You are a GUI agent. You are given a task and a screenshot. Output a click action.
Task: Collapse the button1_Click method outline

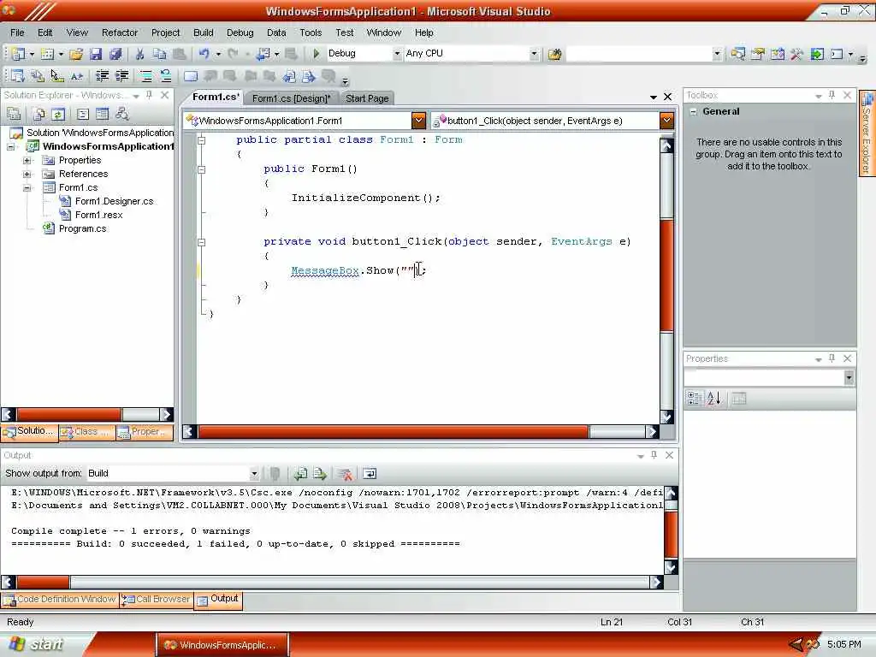202,242
